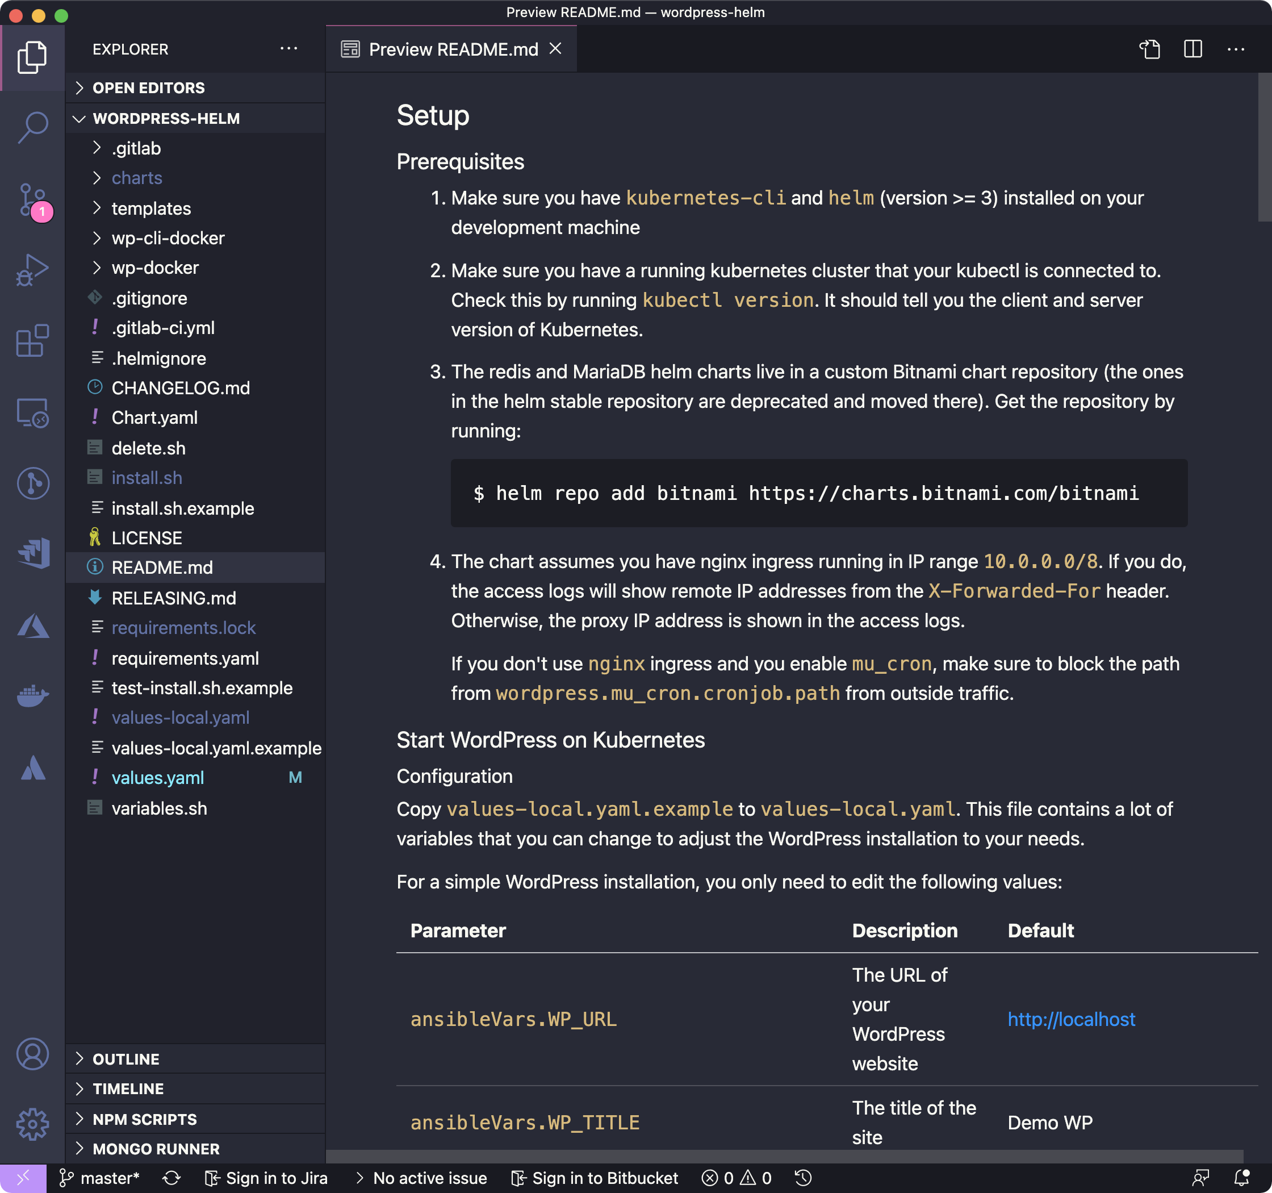
Task: Click the history clock icon in status bar
Action: [x=803, y=1178]
